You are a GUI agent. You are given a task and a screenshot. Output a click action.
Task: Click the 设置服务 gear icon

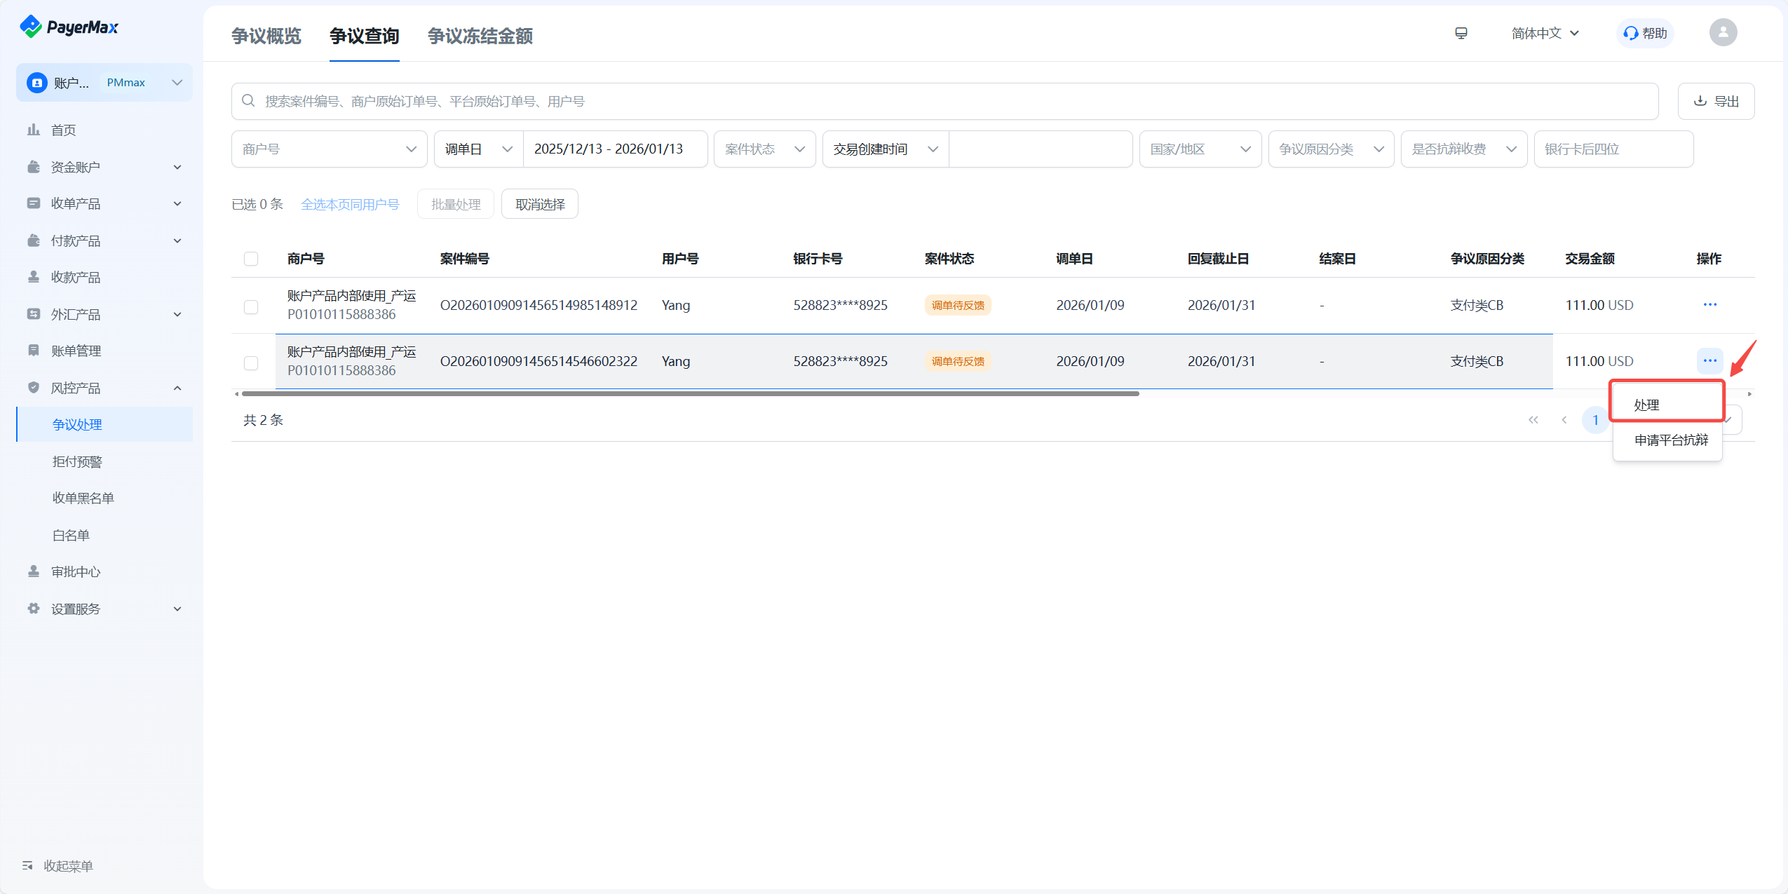34,609
